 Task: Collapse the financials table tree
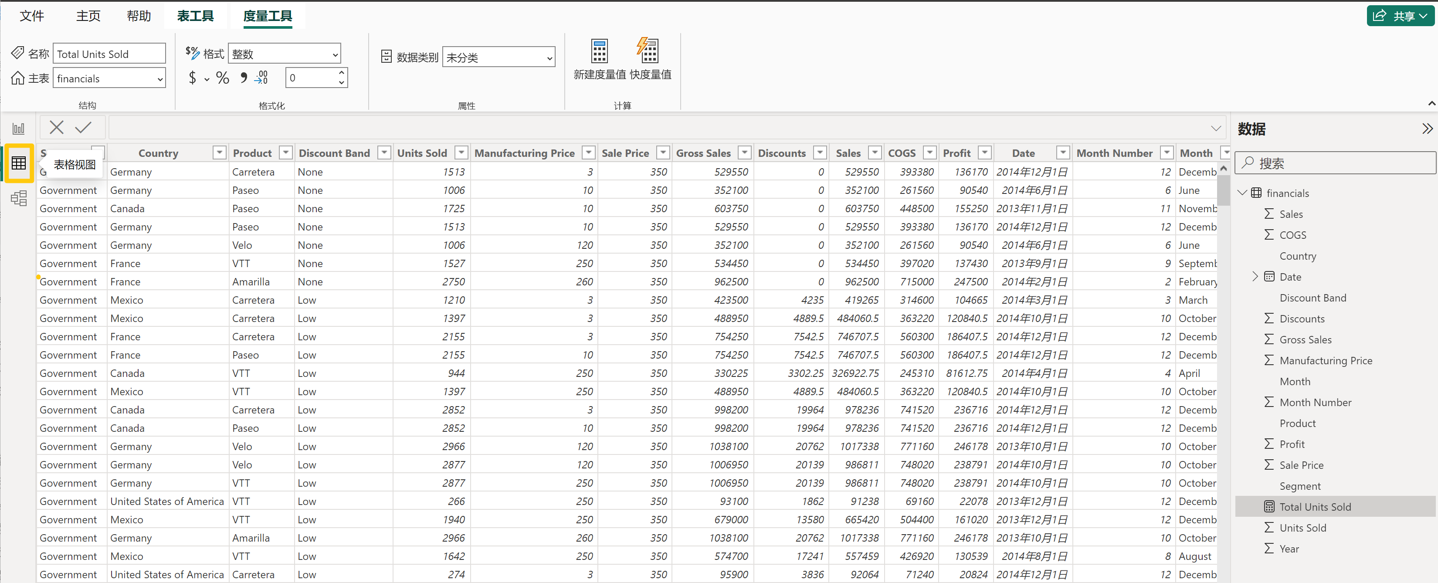(1242, 193)
